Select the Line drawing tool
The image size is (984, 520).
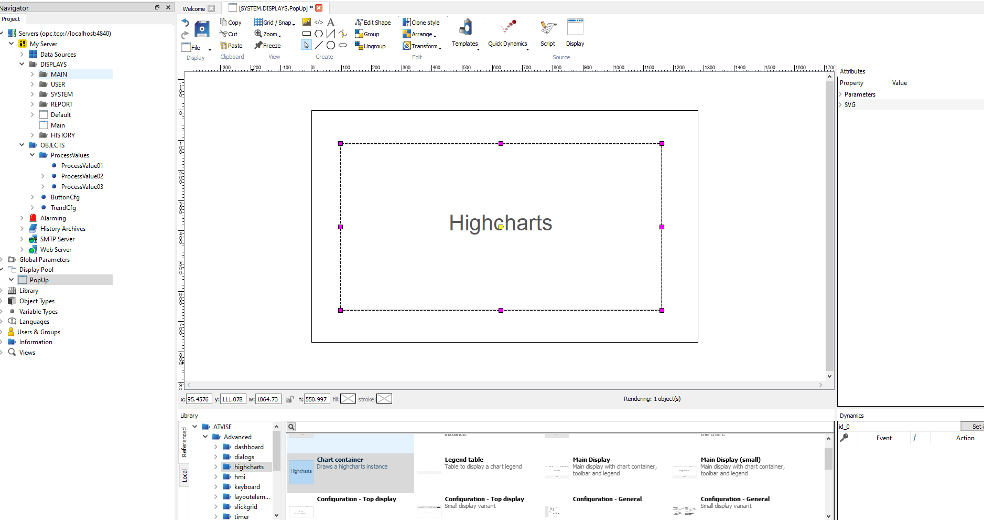(319, 45)
